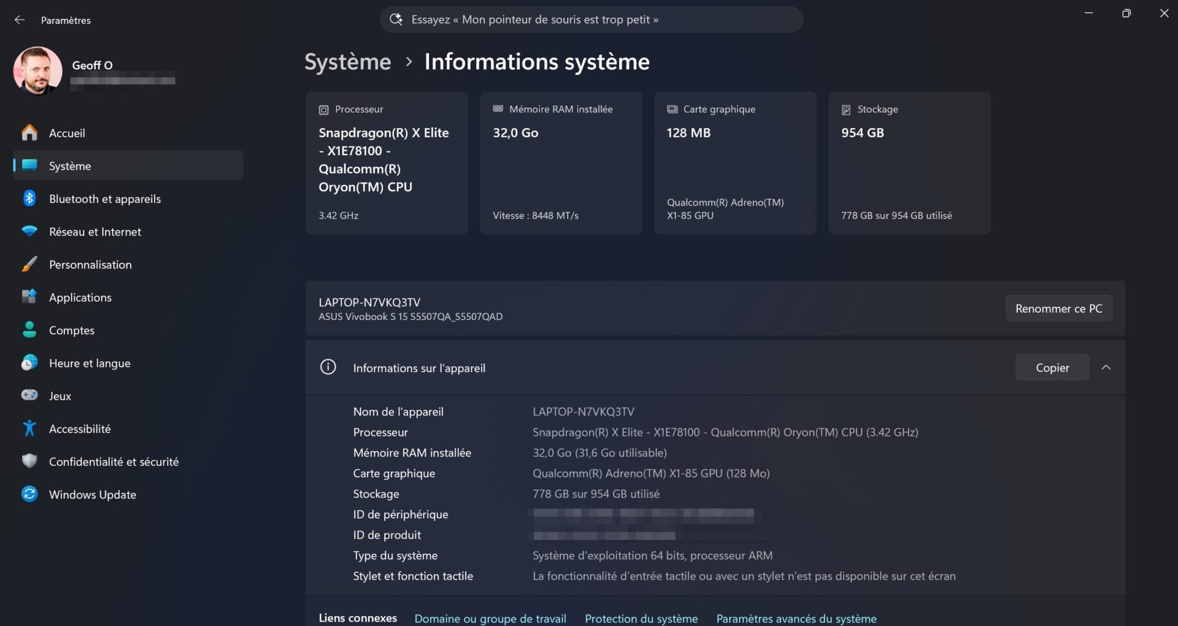Navigate to Système via the breadcrumb
The height and width of the screenshot is (626, 1178).
pos(347,61)
